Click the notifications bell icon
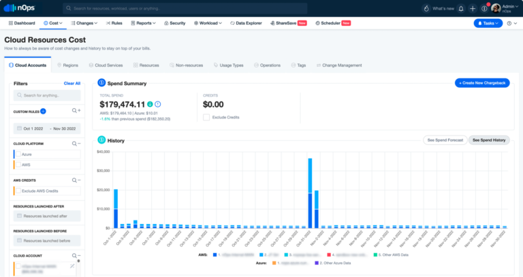Screen dimensions: 523x277 click(461, 8)
